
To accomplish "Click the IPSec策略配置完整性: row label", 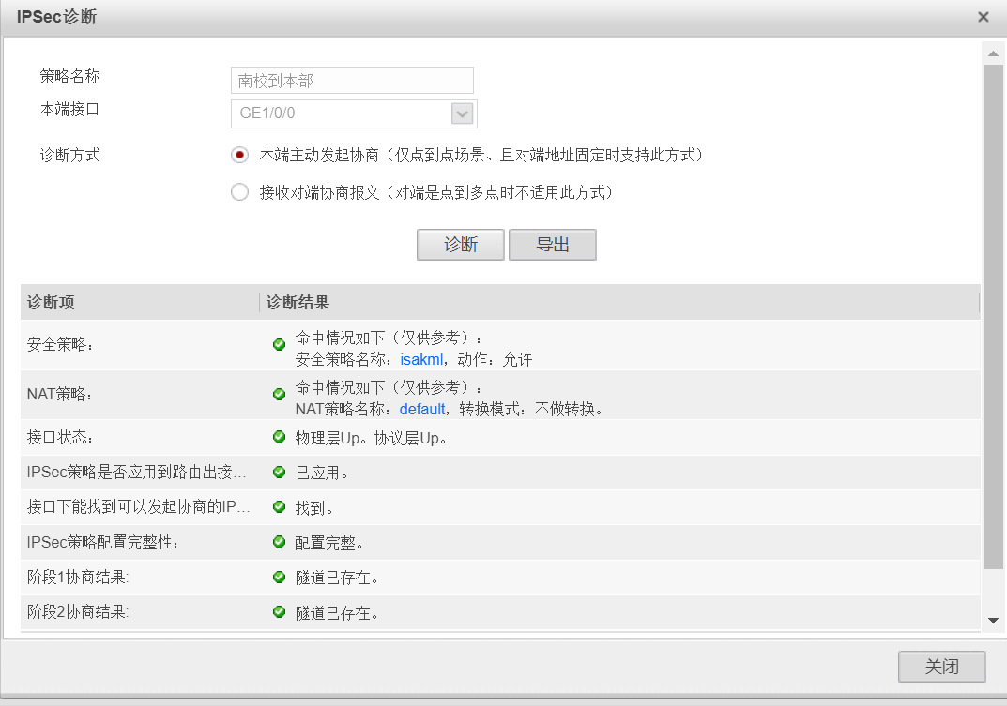I will tap(102, 542).
